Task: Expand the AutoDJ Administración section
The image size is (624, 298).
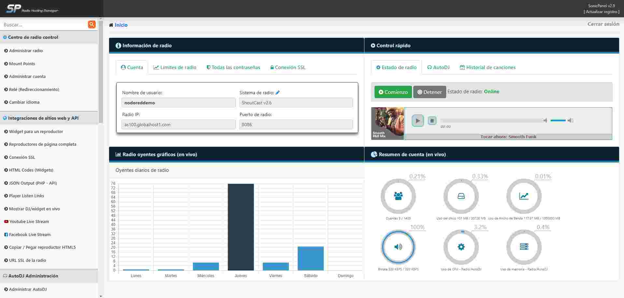Action: click(x=33, y=276)
